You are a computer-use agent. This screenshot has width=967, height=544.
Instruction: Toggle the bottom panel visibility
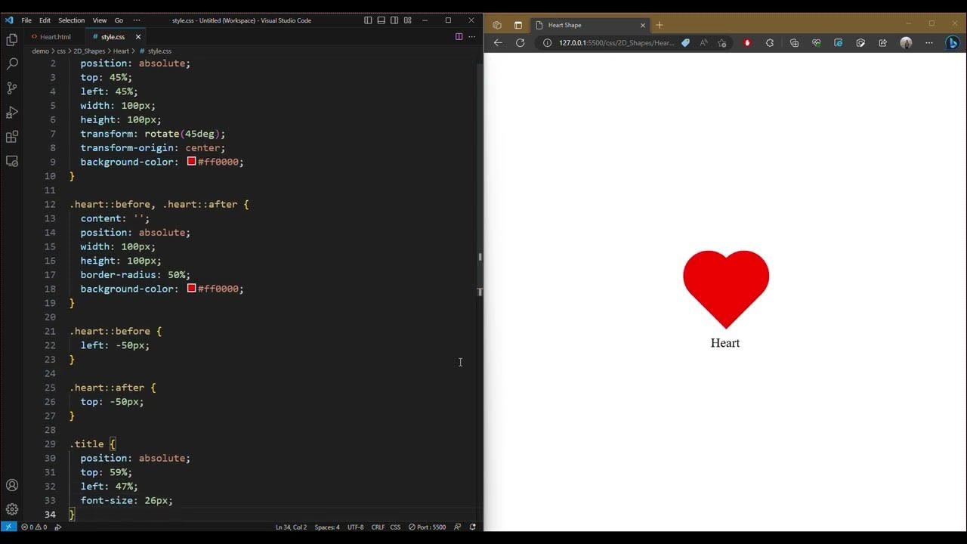[x=382, y=20]
